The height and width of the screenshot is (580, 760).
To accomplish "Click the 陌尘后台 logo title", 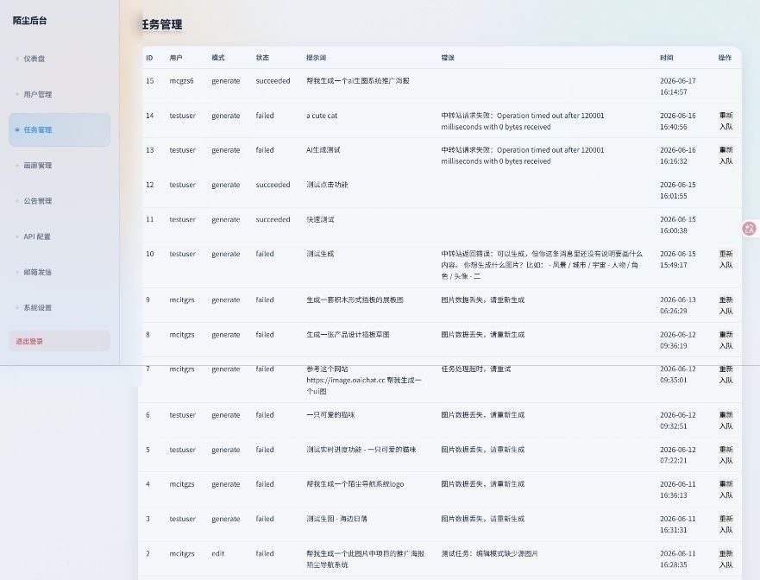I will pyautogui.click(x=29, y=21).
